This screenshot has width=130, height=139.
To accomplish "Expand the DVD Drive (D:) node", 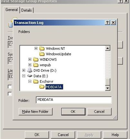I will point(24,70).
